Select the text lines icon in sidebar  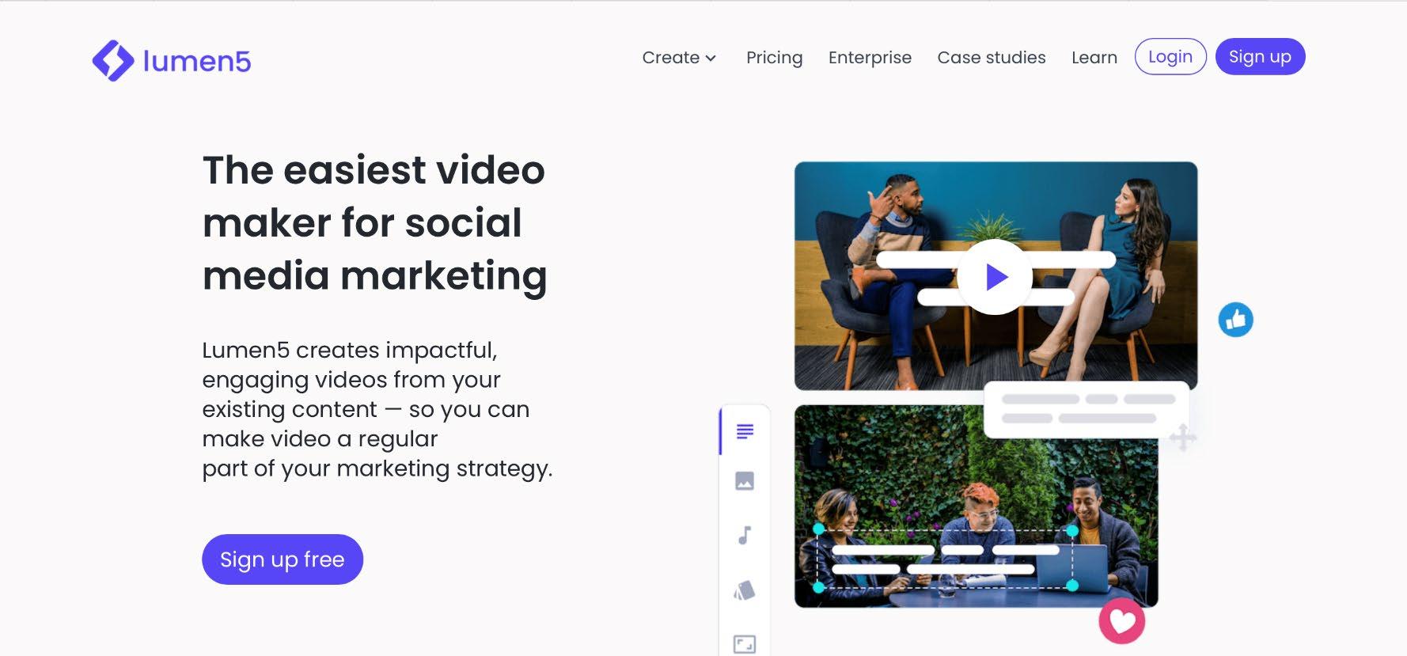pyautogui.click(x=745, y=431)
